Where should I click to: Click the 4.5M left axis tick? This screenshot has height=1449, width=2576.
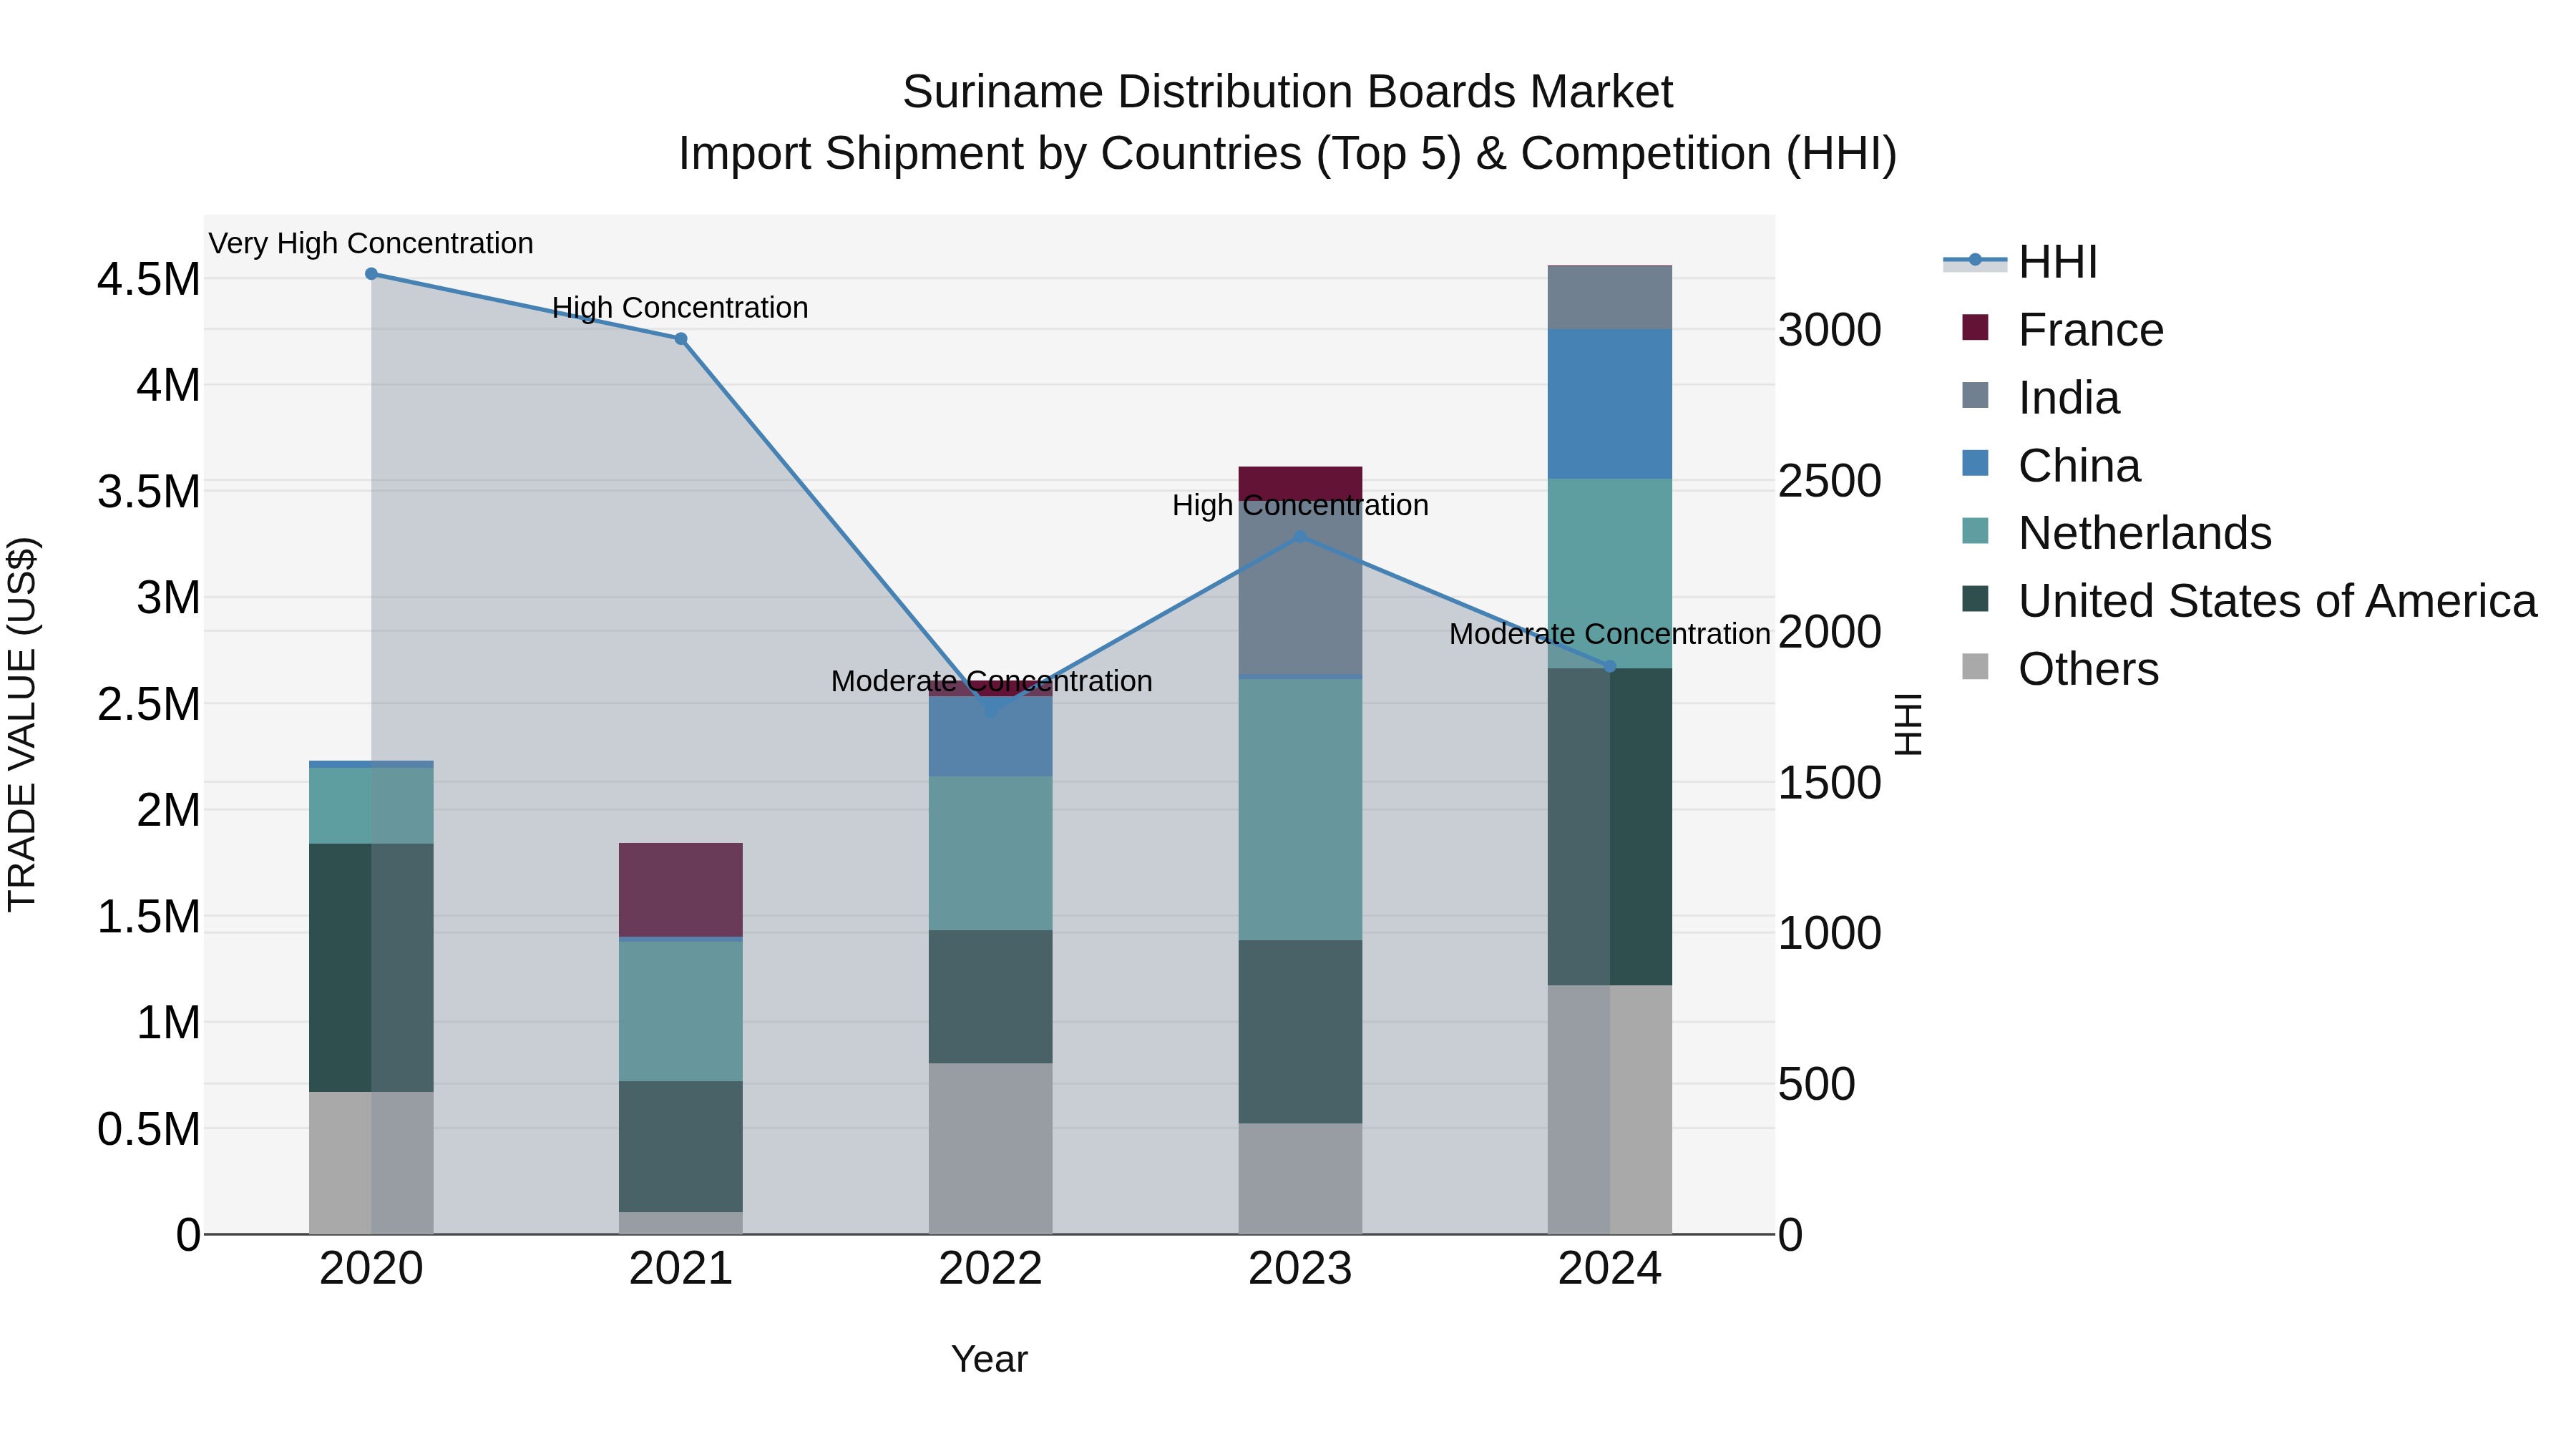pyautogui.click(x=149, y=279)
